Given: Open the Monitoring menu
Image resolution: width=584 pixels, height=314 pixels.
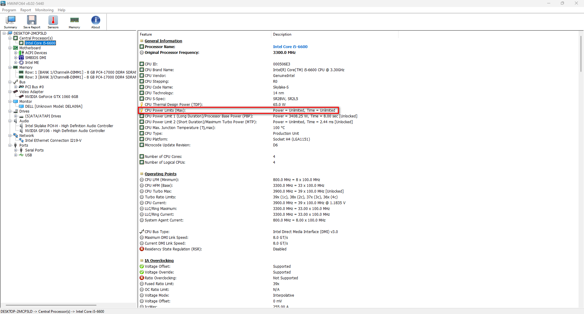Looking at the screenshot, I should 44,10.
